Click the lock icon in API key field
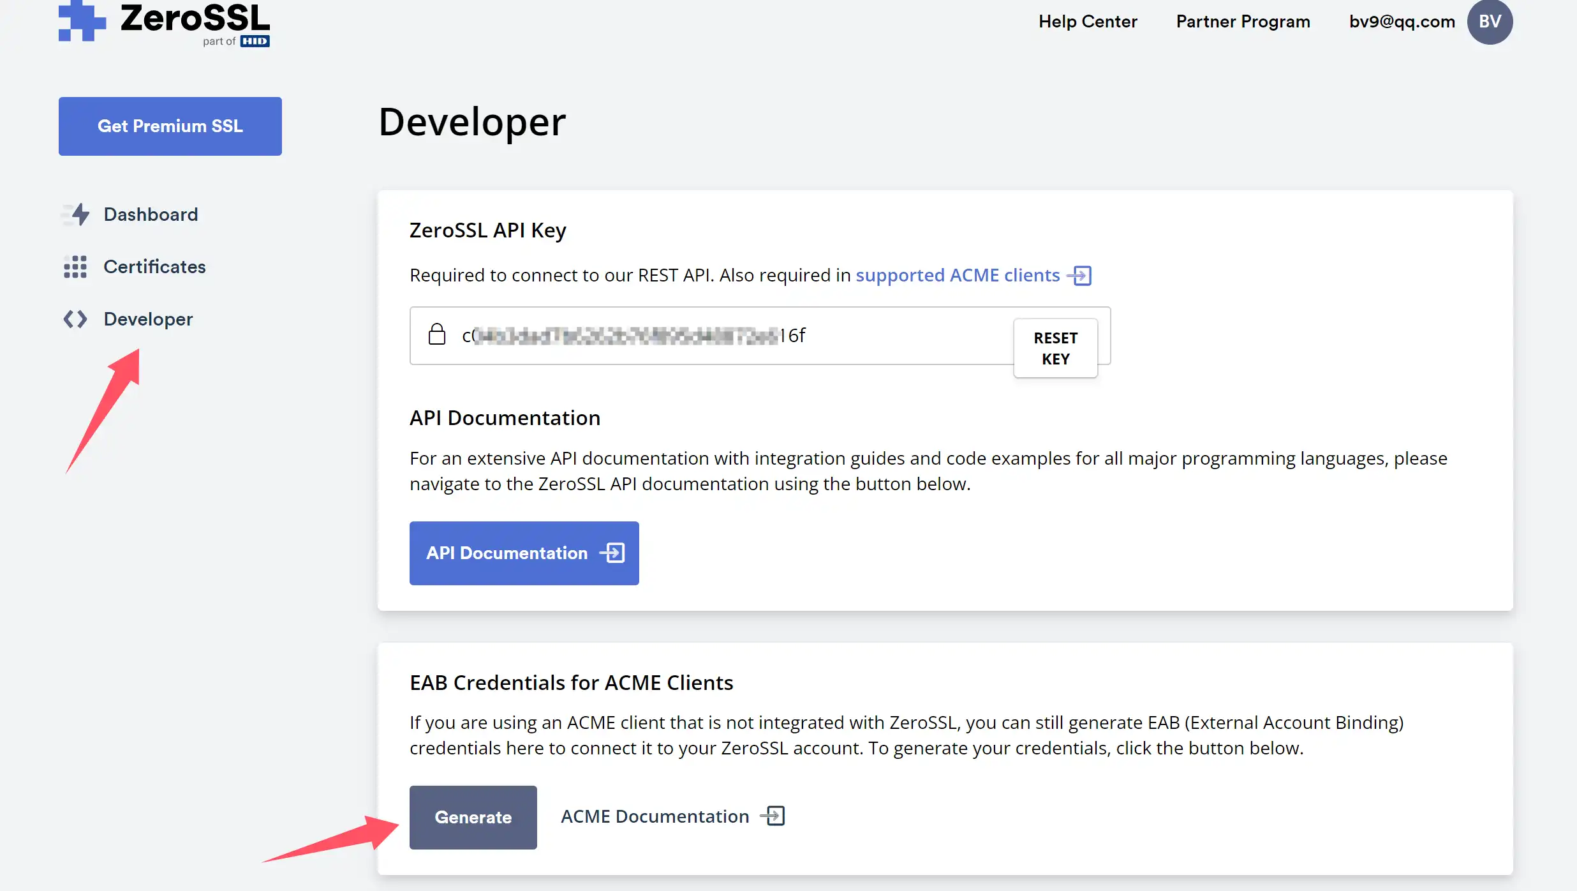This screenshot has height=891, width=1577. (437, 334)
